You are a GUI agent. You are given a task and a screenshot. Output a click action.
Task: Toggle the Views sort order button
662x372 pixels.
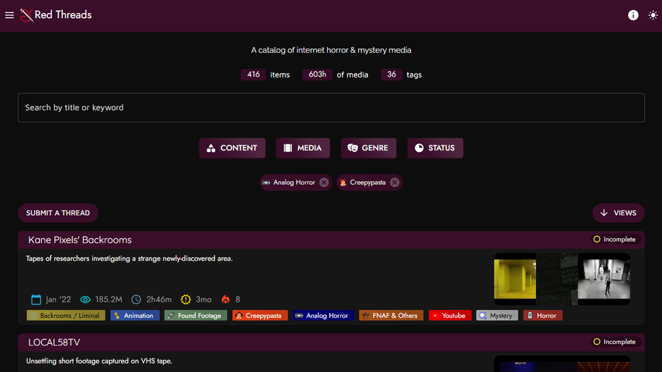coord(618,213)
